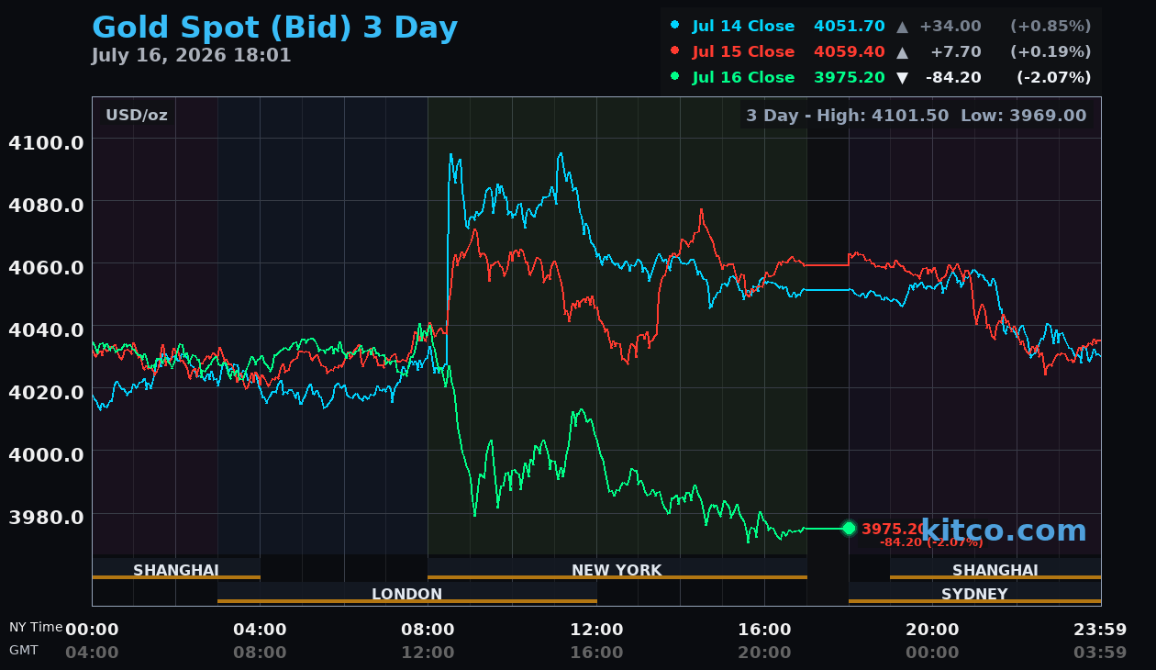Click the 3975.20 close value in legend
1156x670 pixels.
850,77
